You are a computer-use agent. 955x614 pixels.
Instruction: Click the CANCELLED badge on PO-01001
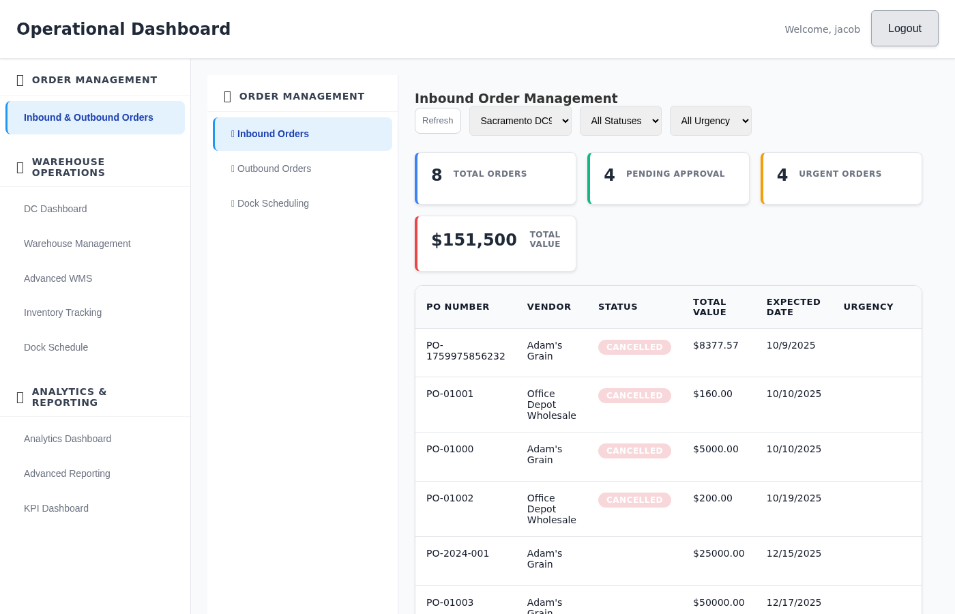tap(634, 396)
